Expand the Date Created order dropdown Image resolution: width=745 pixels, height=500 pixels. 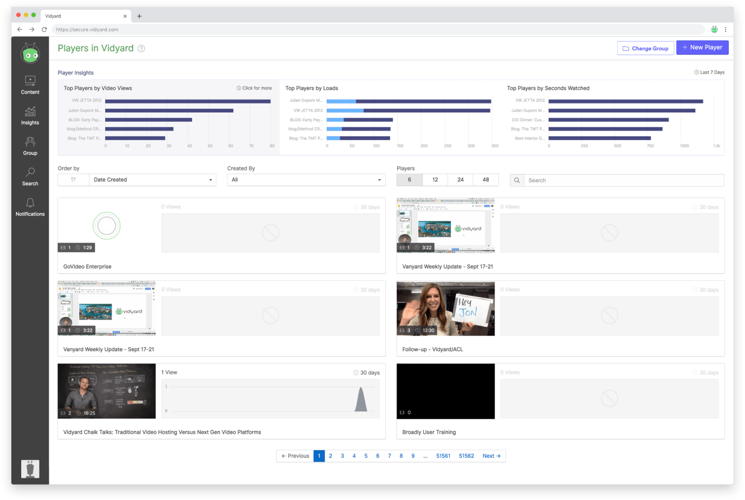(x=152, y=180)
